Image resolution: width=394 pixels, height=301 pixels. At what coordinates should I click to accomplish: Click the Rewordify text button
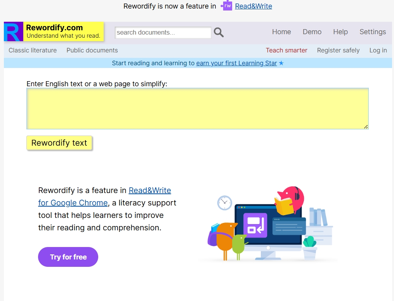click(x=59, y=143)
